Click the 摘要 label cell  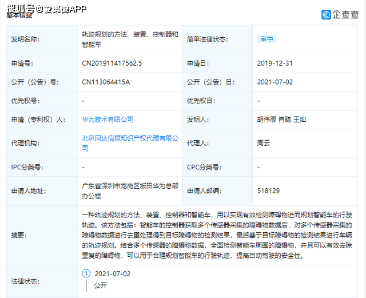coord(42,235)
